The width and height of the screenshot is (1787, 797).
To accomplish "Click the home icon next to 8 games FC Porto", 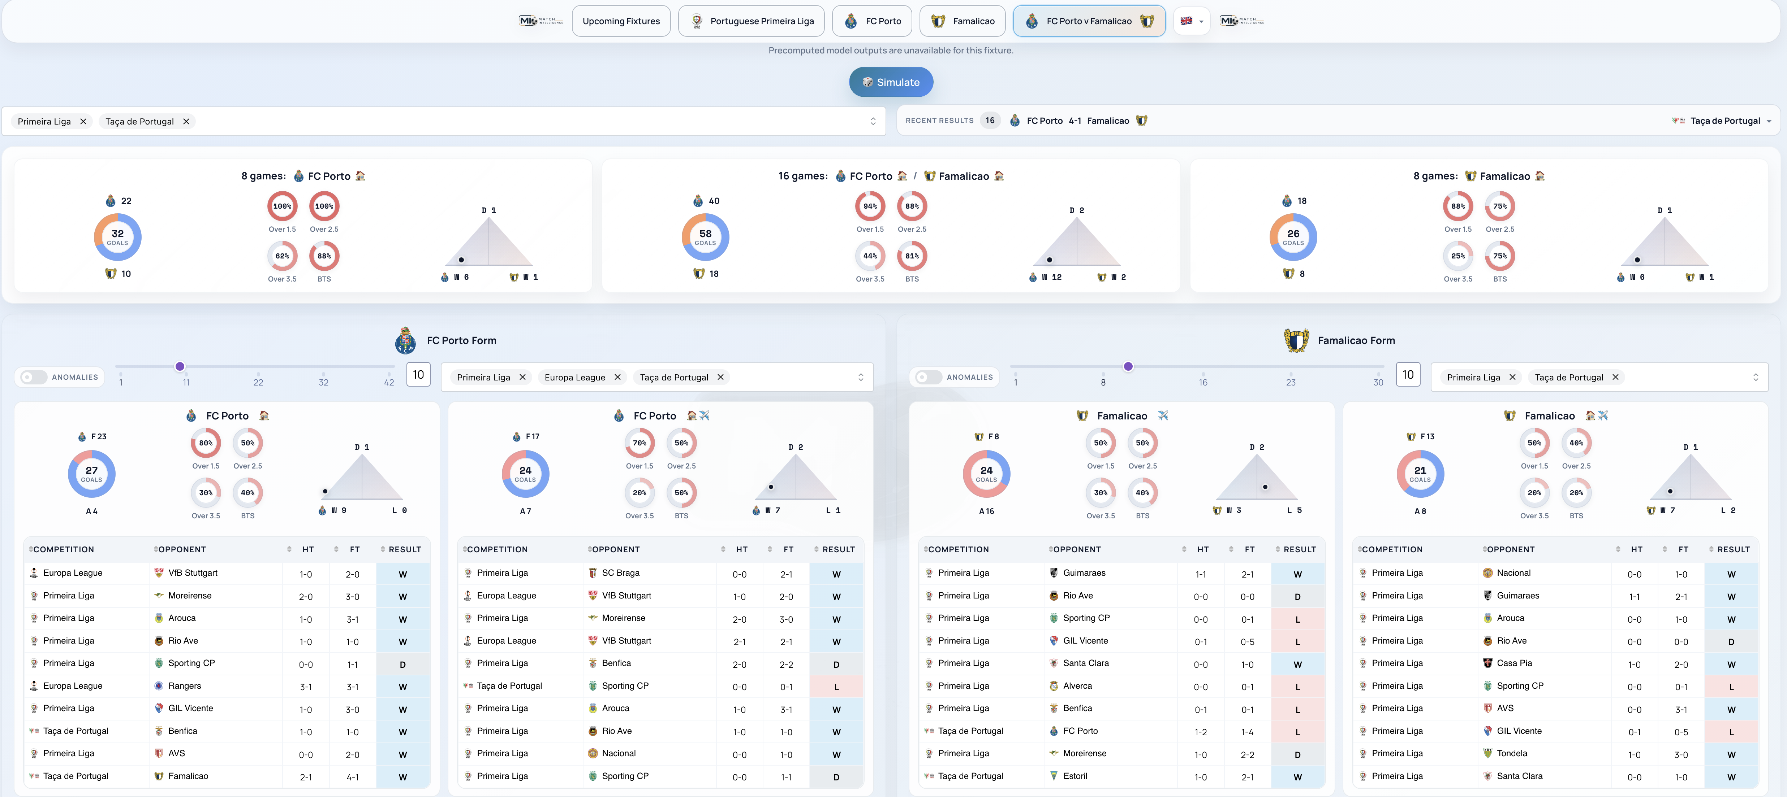I will [360, 176].
